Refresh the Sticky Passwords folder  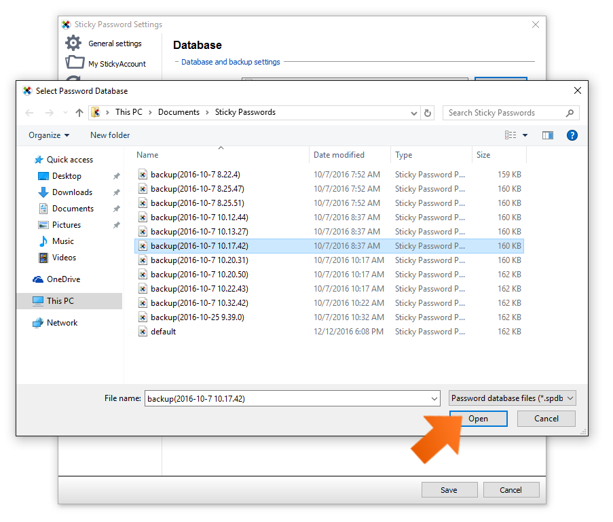(x=428, y=113)
